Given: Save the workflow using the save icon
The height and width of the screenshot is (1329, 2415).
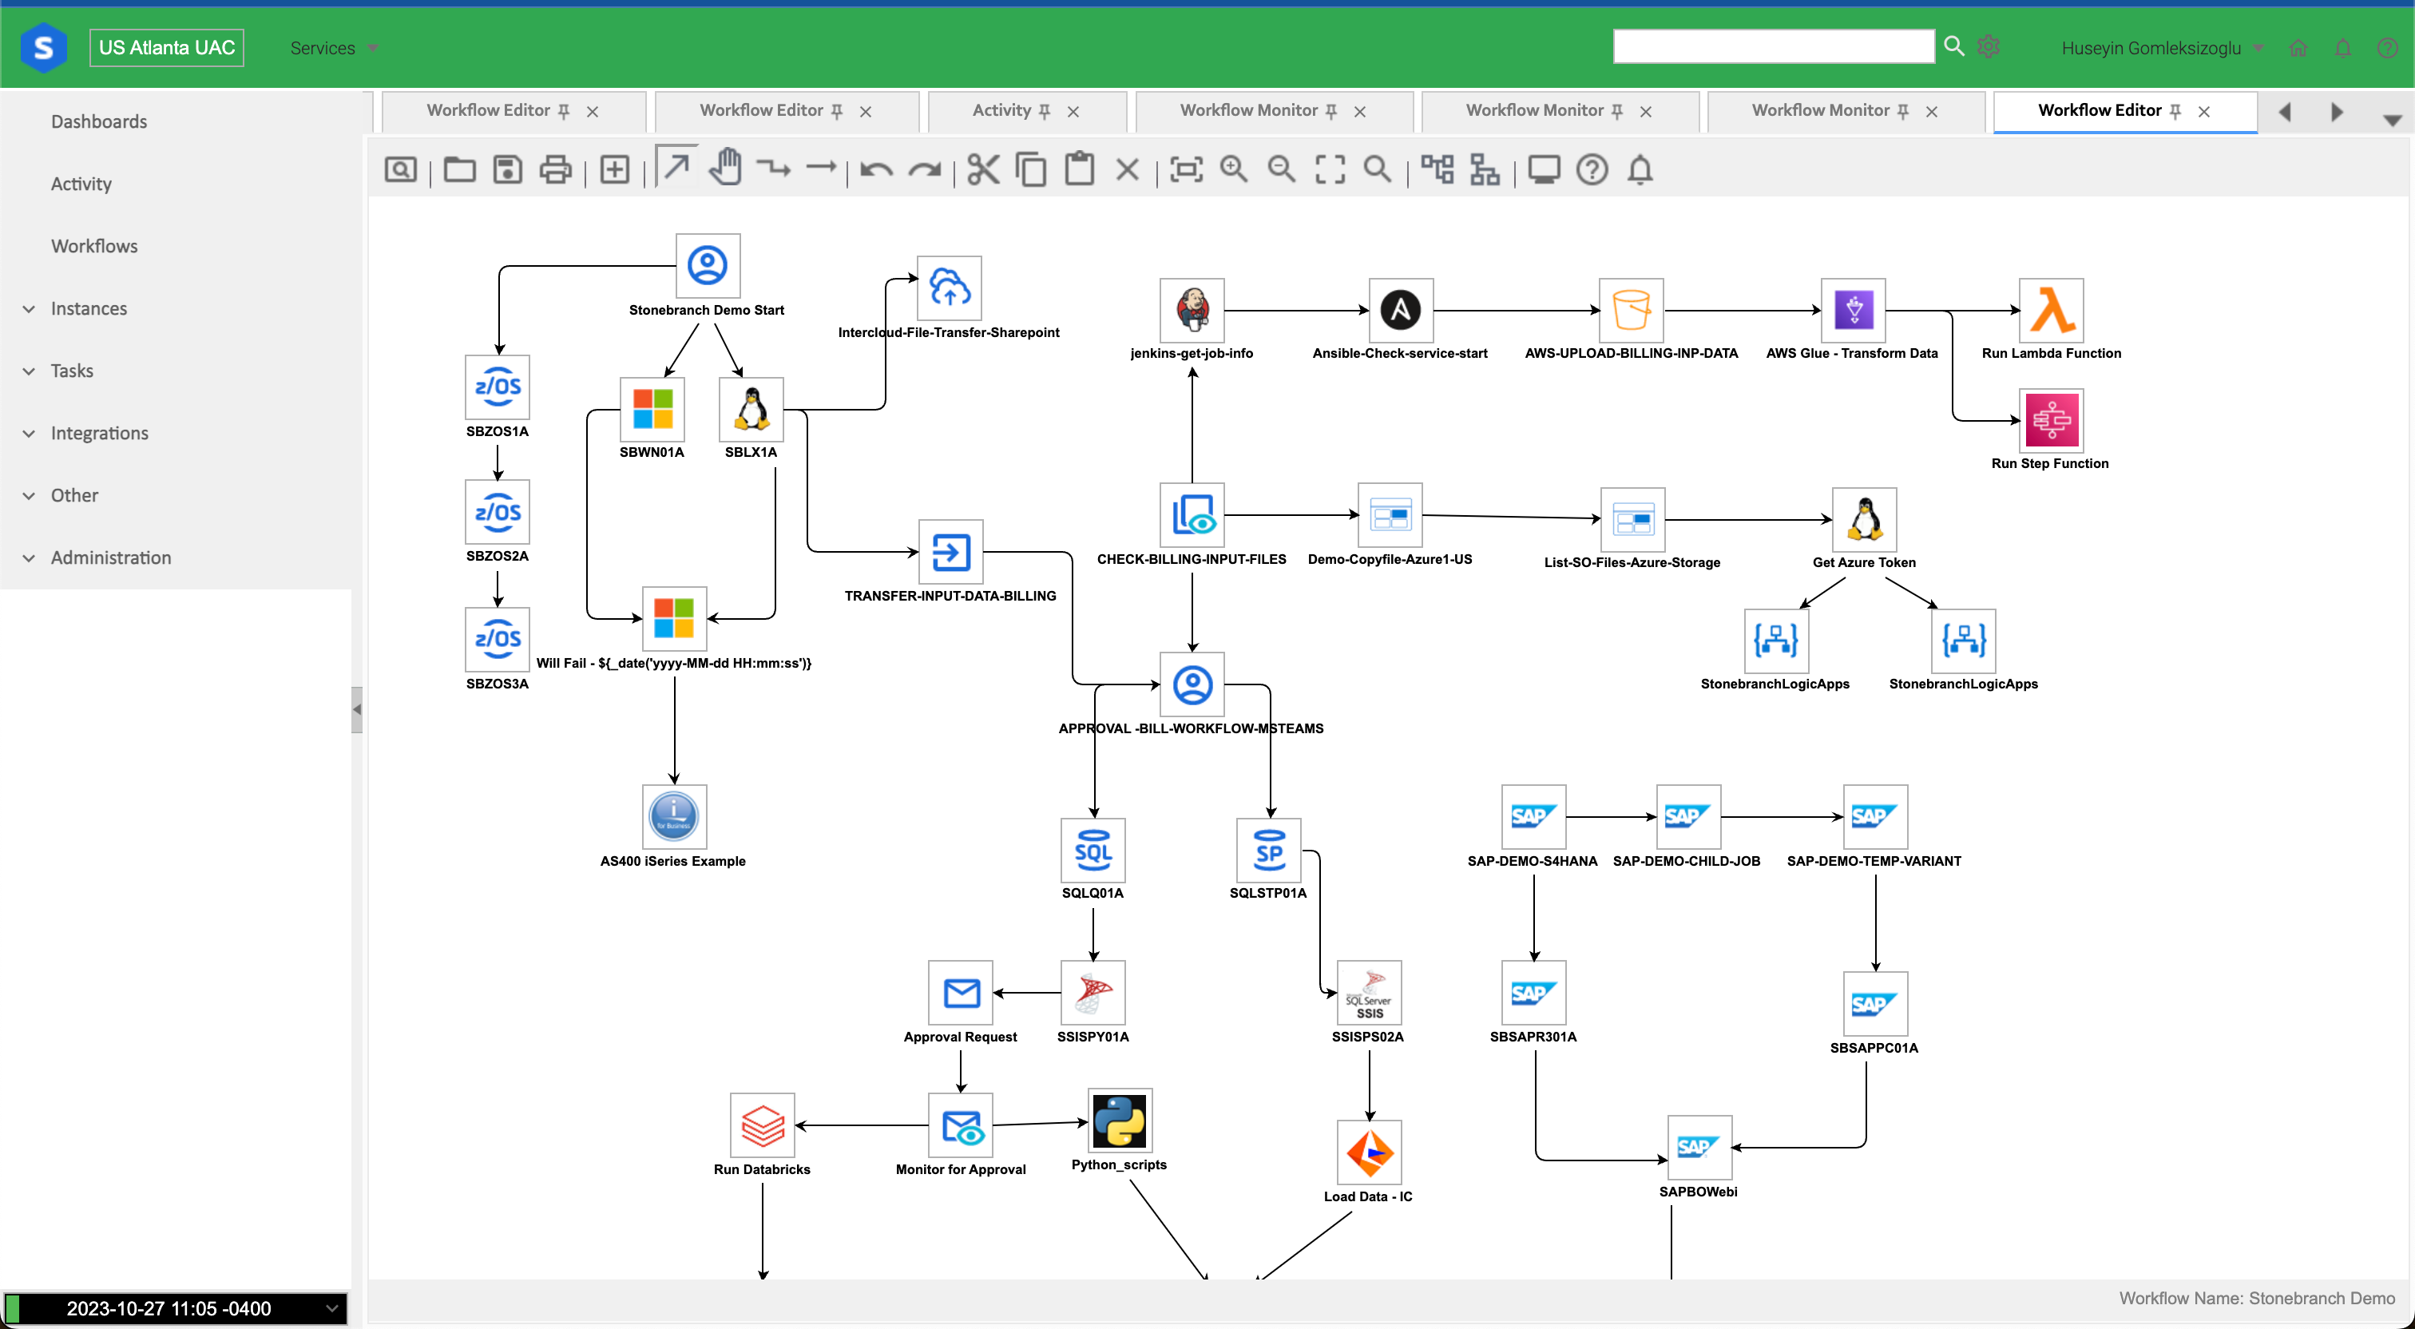Looking at the screenshot, I should pos(507,169).
